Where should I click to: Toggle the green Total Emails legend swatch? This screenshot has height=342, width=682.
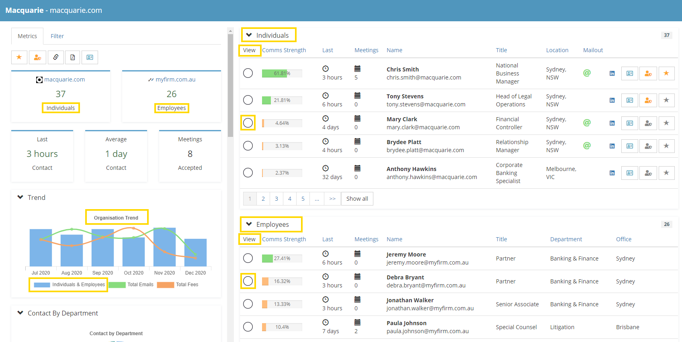tap(117, 285)
